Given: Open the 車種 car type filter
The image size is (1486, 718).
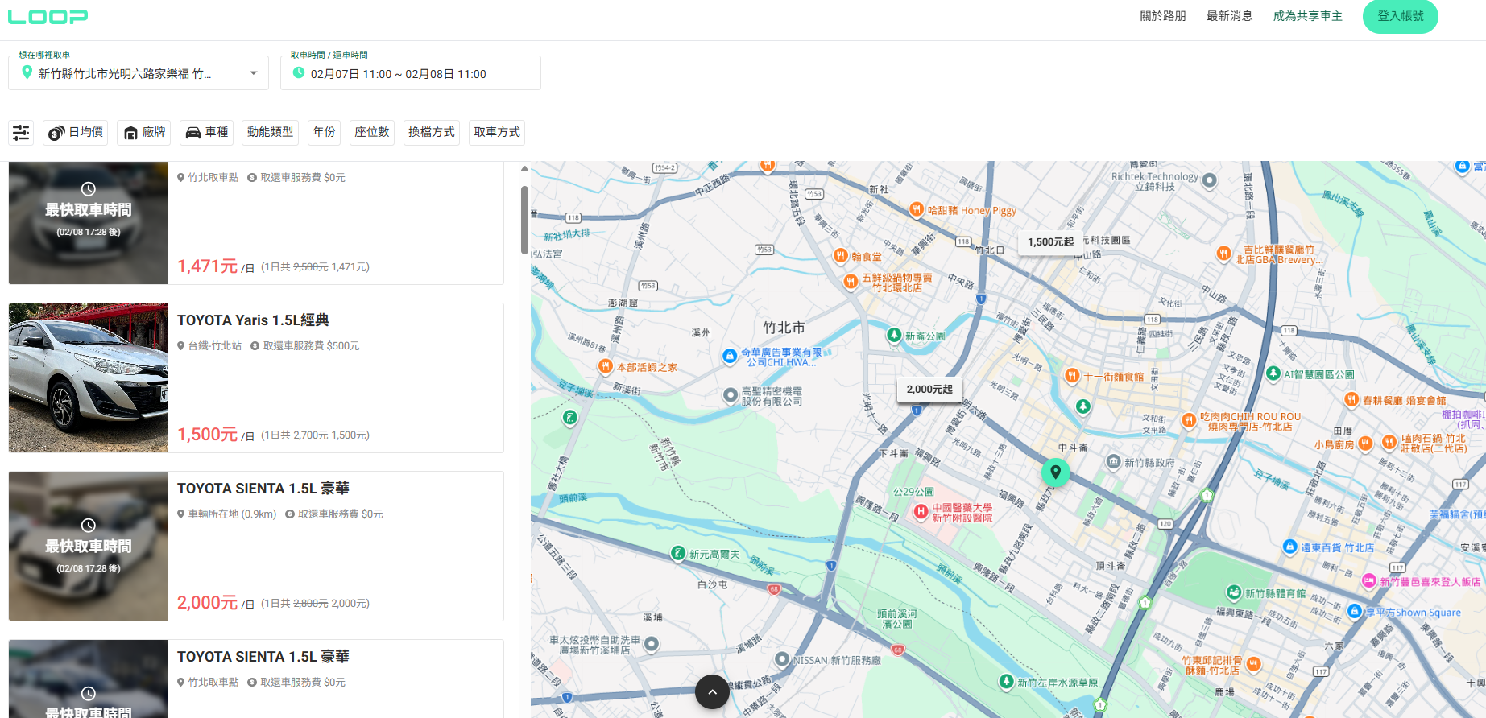Looking at the screenshot, I should click(x=206, y=133).
